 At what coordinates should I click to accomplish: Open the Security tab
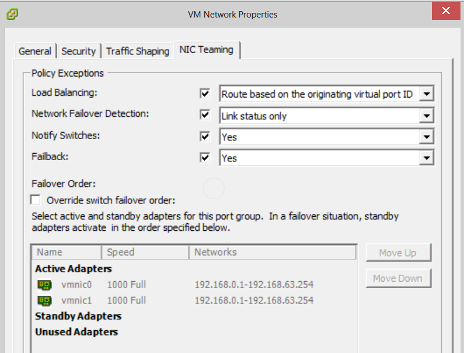pyautogui.click(x=78, y=51)
